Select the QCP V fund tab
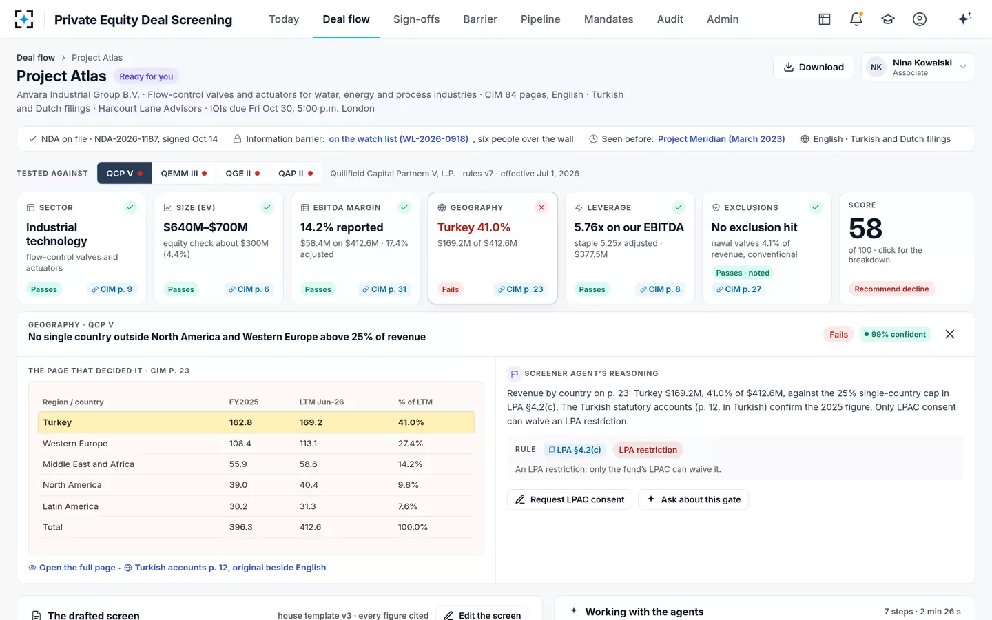The height and width of the screenshot is (620, 992). [125, 174]
